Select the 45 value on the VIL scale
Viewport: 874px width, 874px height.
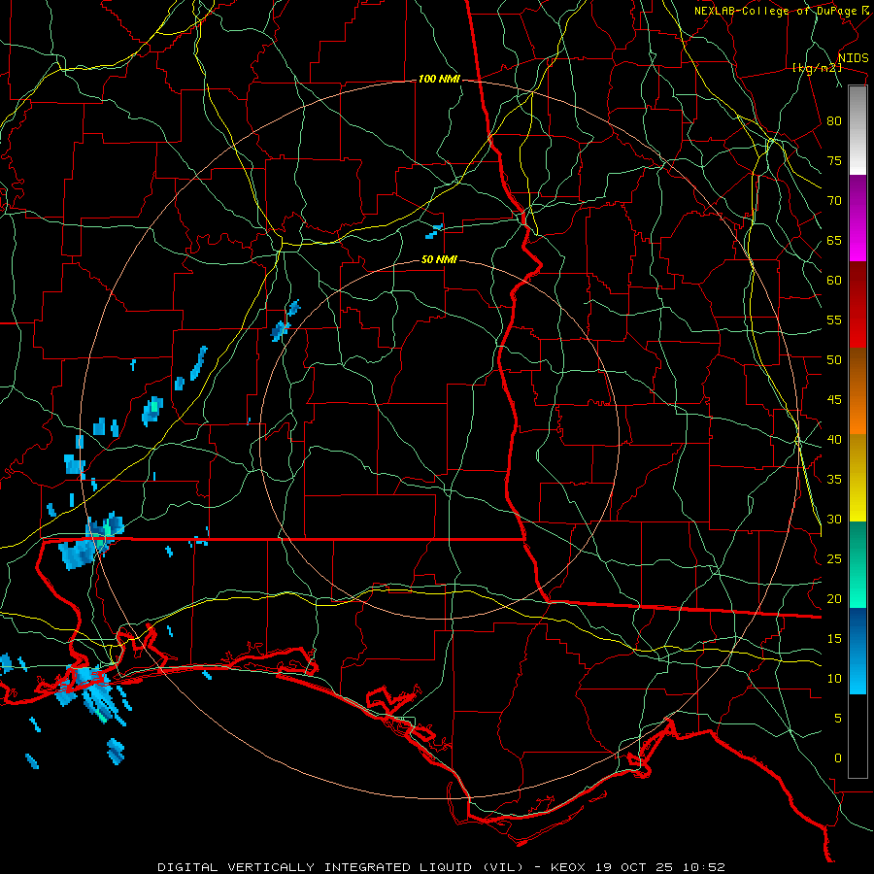(x=834, y=400)
